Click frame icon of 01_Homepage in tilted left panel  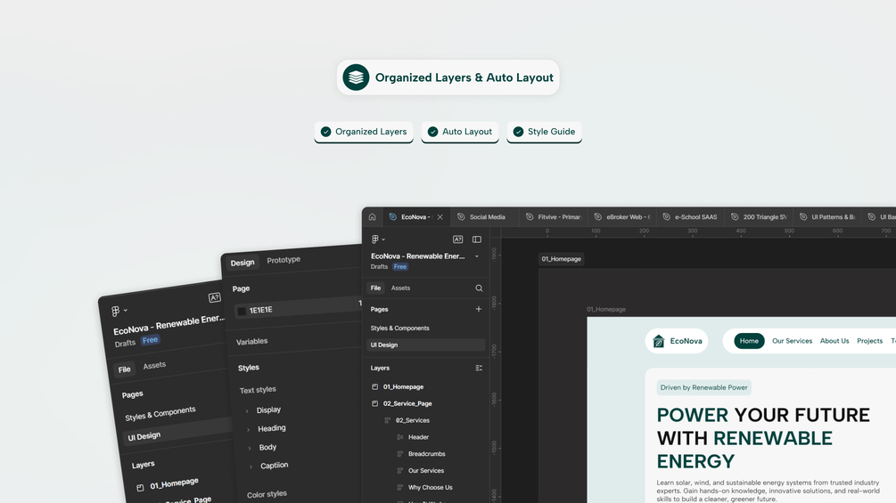[140, 488]
